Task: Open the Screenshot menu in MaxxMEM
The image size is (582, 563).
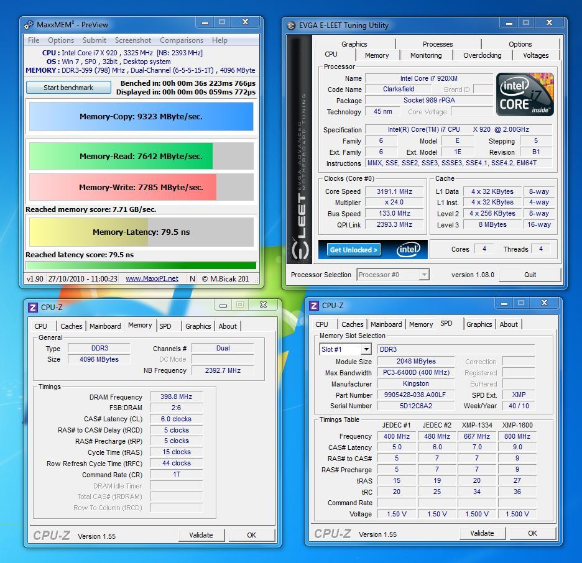Action: [133, 40]
